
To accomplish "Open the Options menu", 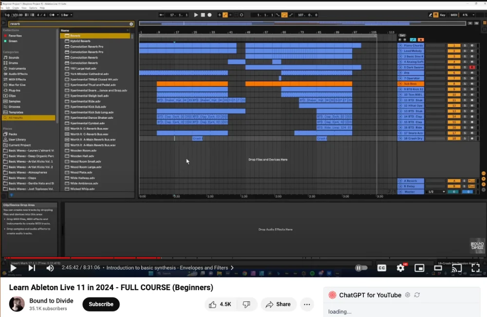I will (x=33, y=7).
